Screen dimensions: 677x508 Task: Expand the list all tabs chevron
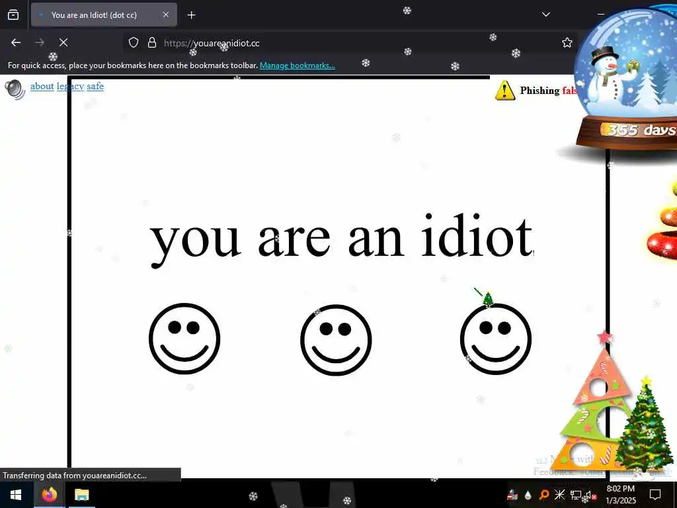(x=545, y=15)
